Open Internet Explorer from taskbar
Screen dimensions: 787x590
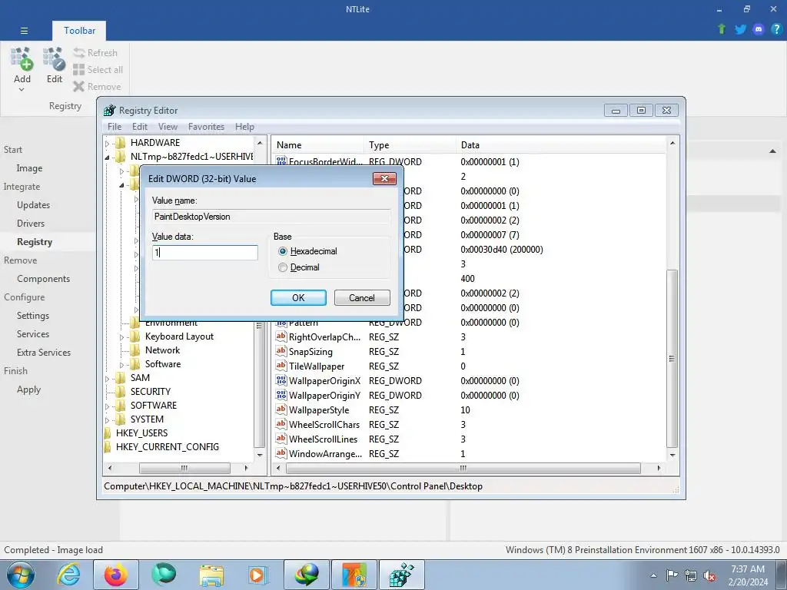click(68, 575)
